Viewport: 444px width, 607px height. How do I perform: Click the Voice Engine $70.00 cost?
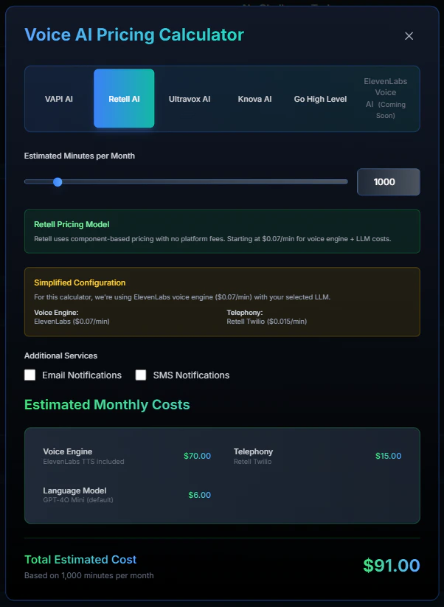[197, 456]
